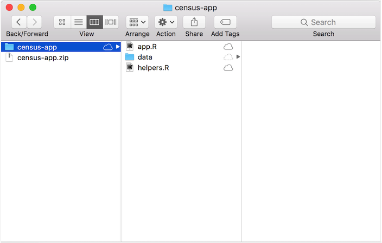Go back with the Back arrow
382x243 pixels.
coord(19,22)
